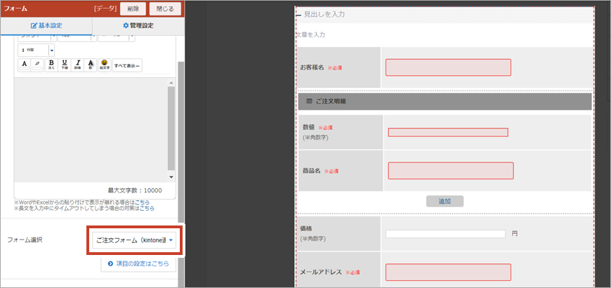Click the table grid icon beside ご注文明細
Viewport: 611px width, 288px height.
point(309,101)
